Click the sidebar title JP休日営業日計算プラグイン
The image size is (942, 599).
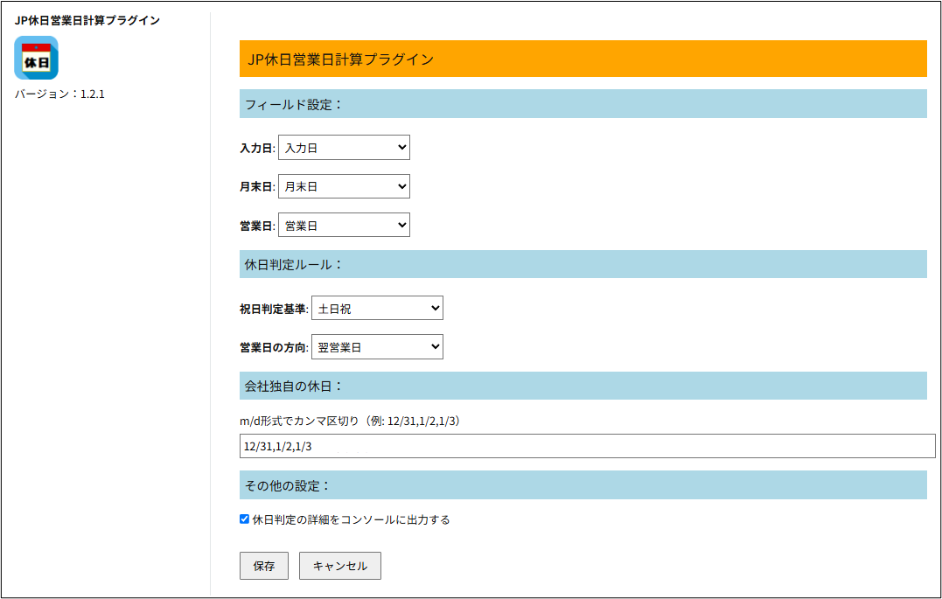pyautogui.click(x=87, y=20)
